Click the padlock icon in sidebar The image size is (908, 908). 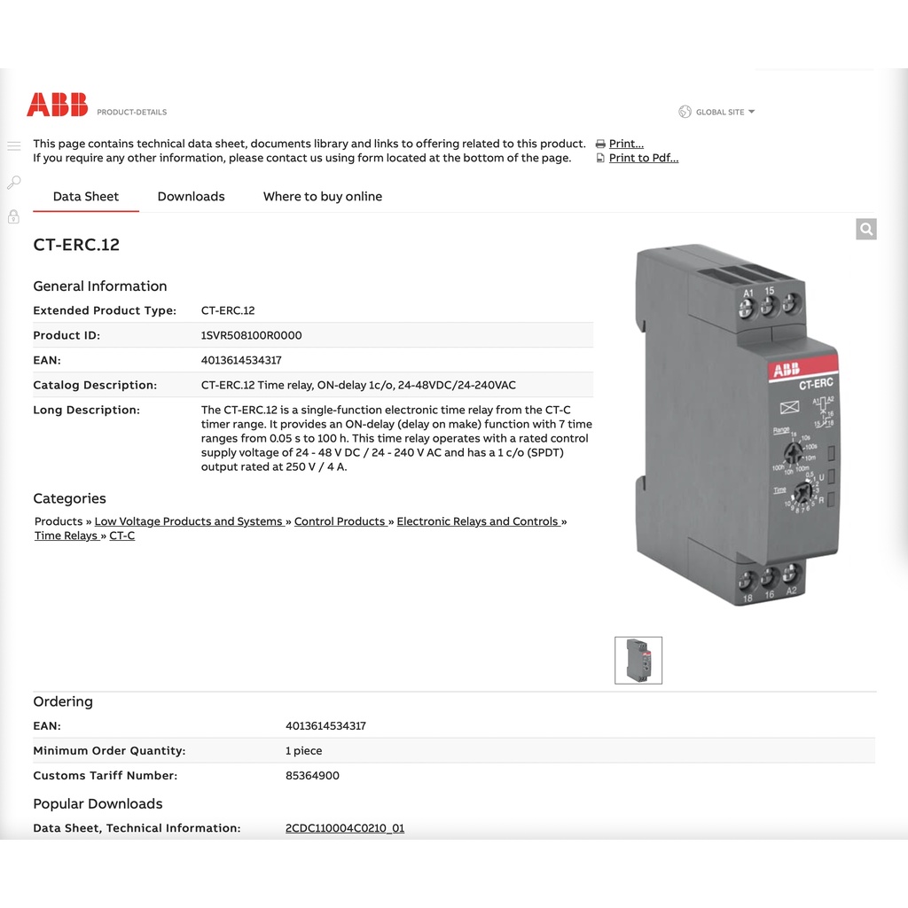(13, 216)
